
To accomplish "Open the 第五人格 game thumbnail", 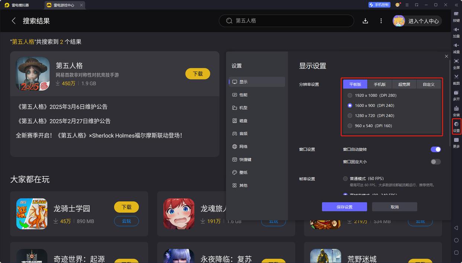I will coord(33,74).
